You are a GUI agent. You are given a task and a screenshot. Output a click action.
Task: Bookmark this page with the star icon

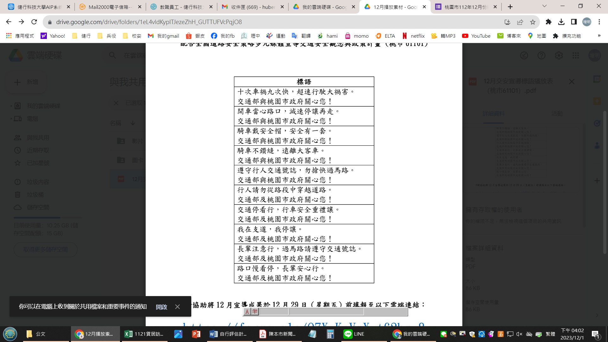[533, 22]
